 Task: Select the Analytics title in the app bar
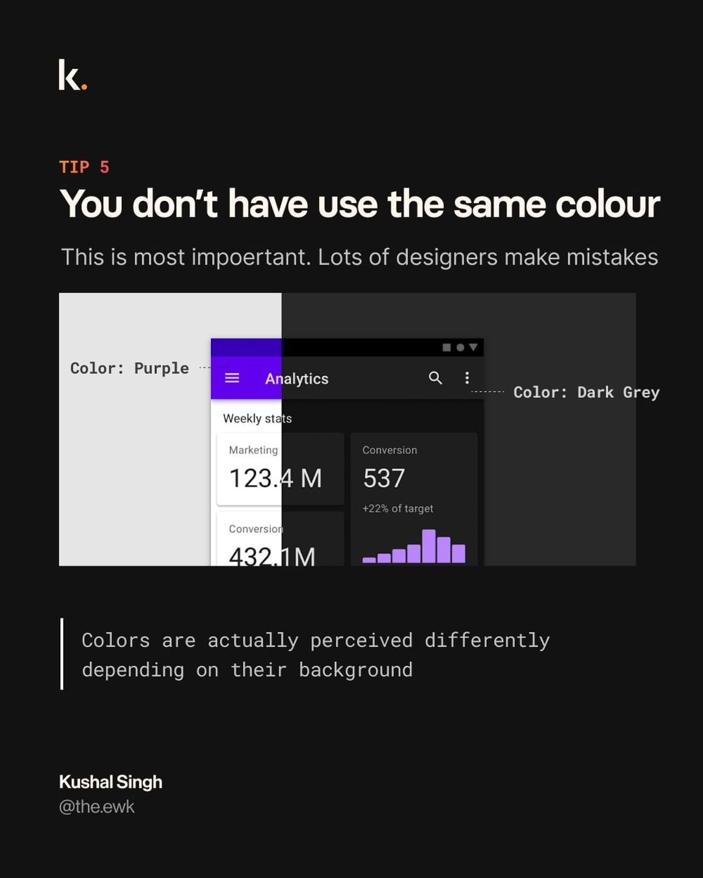[297, 379]
